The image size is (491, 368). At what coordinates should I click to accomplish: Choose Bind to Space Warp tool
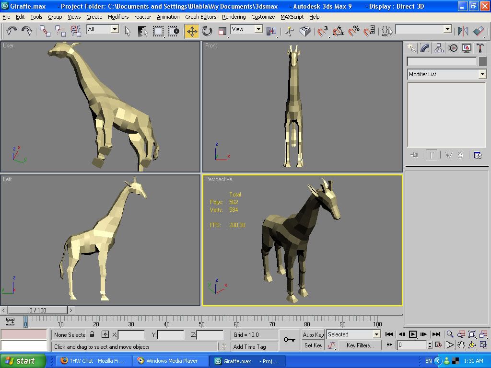pyautogui.click(x=75, y=31)
